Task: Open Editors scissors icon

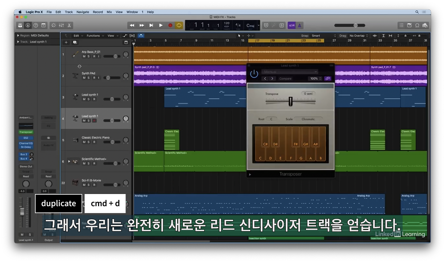Action: click(69, 25)
